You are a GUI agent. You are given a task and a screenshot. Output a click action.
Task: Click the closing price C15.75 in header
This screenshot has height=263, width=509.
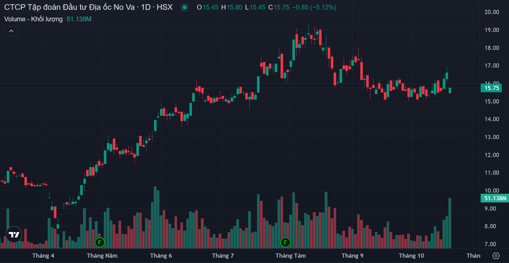tap(279, 7)
